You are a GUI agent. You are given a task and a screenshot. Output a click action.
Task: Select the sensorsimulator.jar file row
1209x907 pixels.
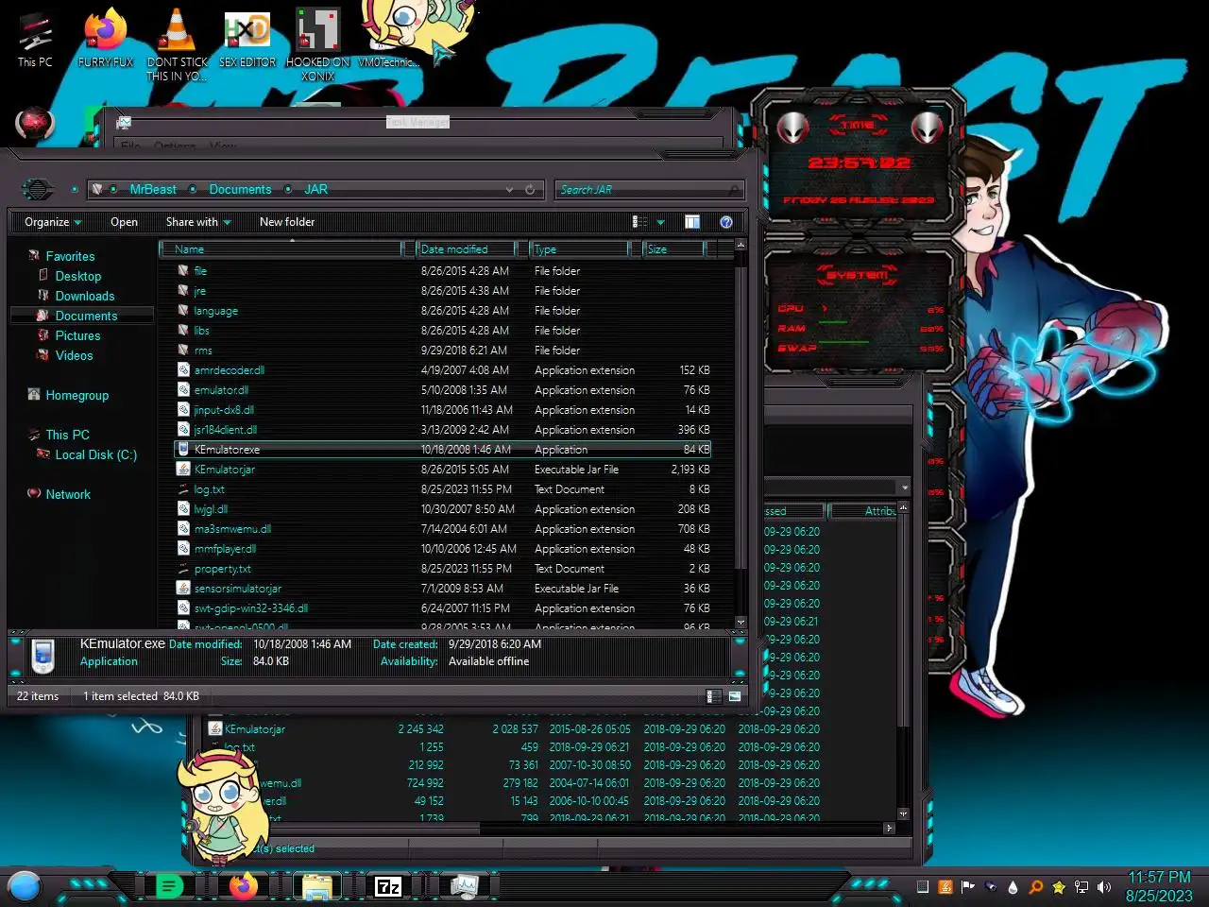tap(443, 589)
